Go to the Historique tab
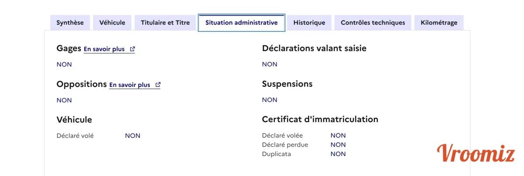The width and height of the screenshot is (524, 176). point(309,23)
